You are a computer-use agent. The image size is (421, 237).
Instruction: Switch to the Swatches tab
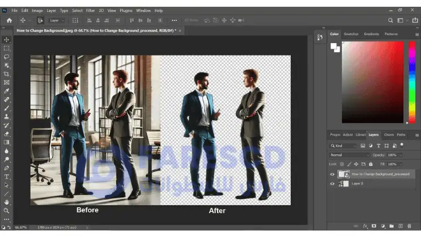point(351,34)
